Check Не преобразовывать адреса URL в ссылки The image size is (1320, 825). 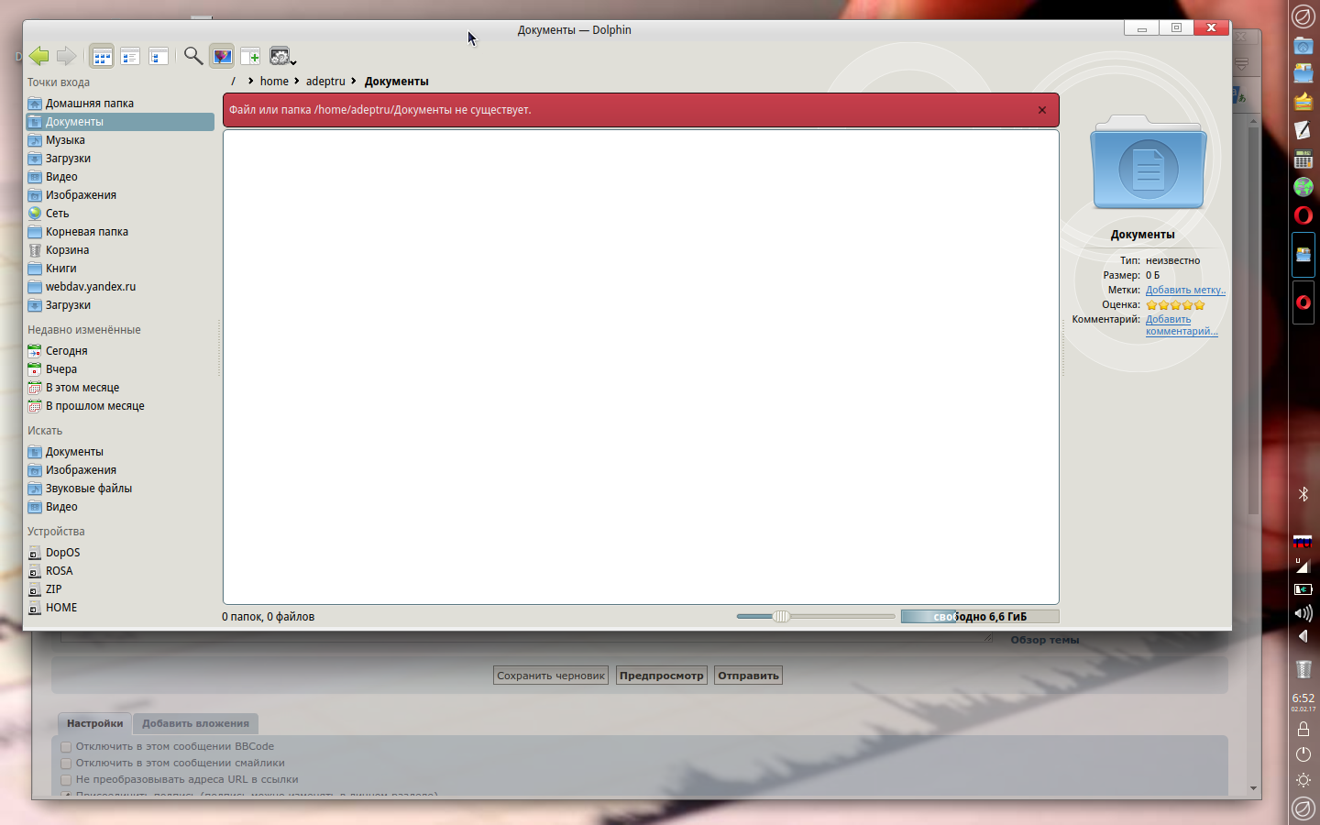click(x=66, y=780)
